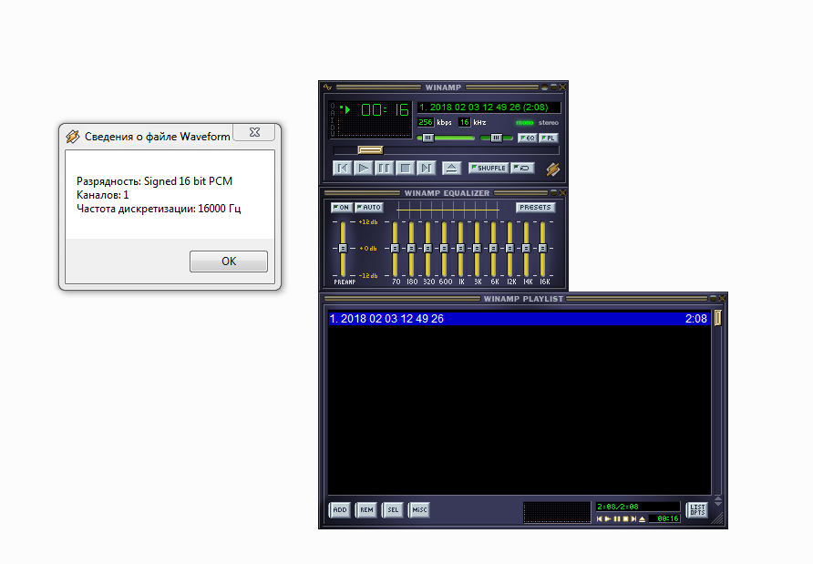Screen dimensions: 813x564
Task: Click the 12K equalizer band slider
Action: coord(510,249)
